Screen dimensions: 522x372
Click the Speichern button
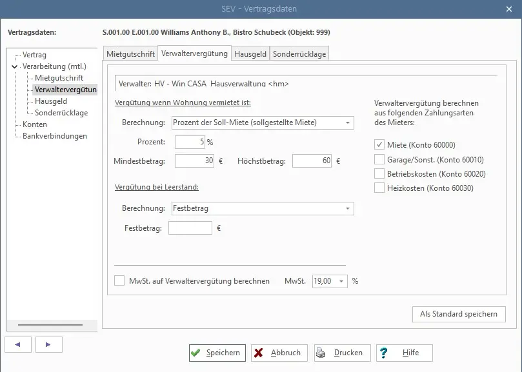(x=217, y=353)
